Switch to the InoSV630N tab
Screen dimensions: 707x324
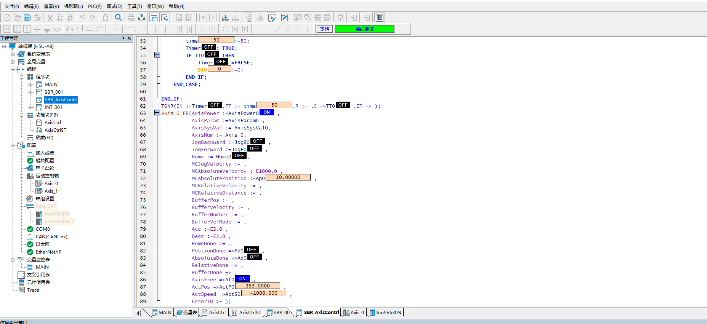(385, 313)
